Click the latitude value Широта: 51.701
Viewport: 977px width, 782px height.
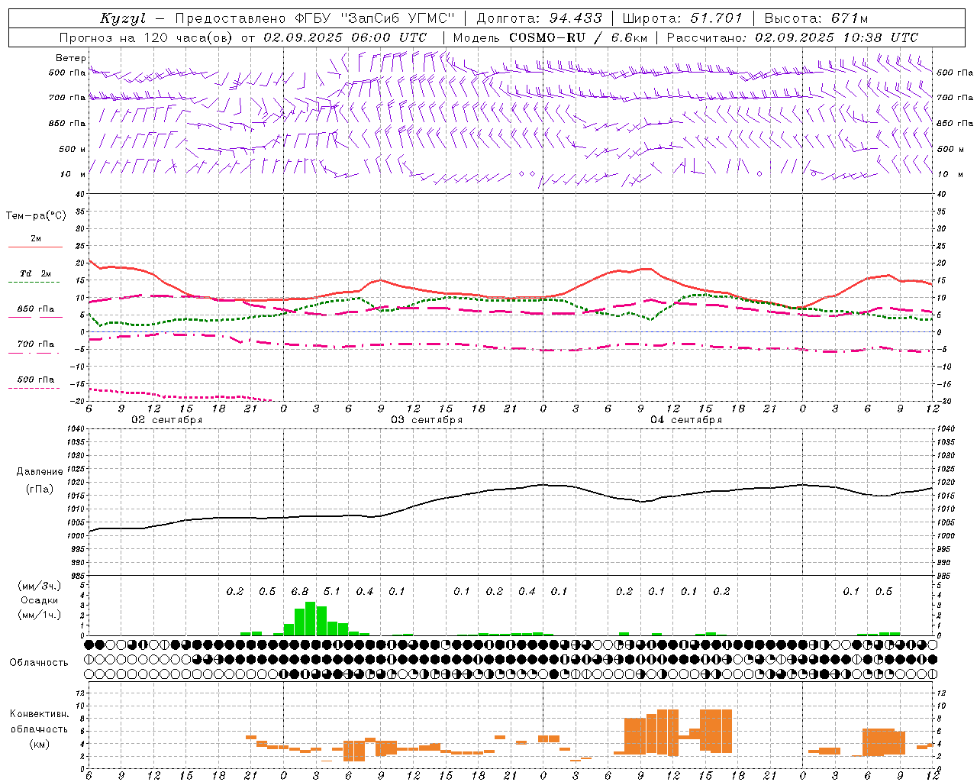(682, 18)
